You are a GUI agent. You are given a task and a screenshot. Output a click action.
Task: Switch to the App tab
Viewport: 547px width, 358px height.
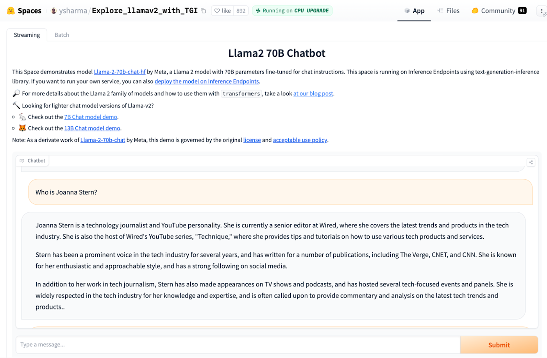[x=414, y=11]
